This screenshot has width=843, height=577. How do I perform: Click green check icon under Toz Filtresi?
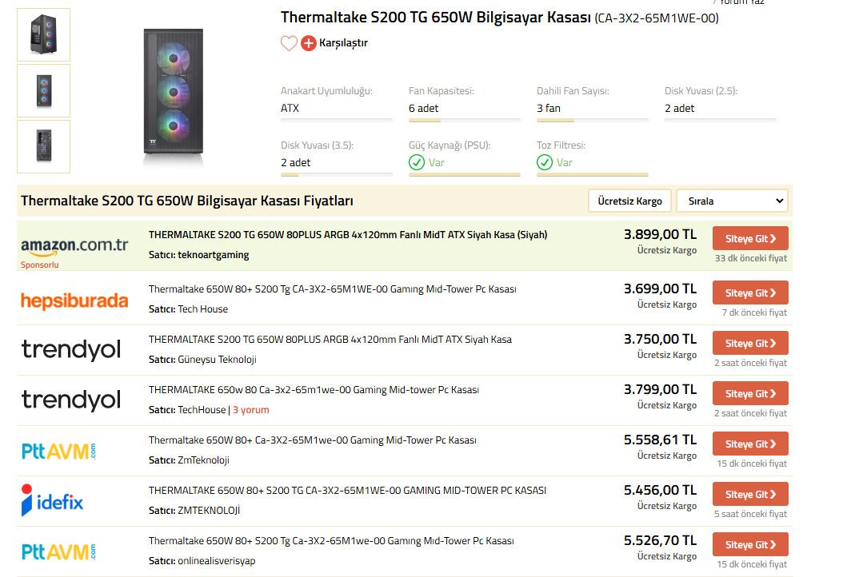coord(545,162)
